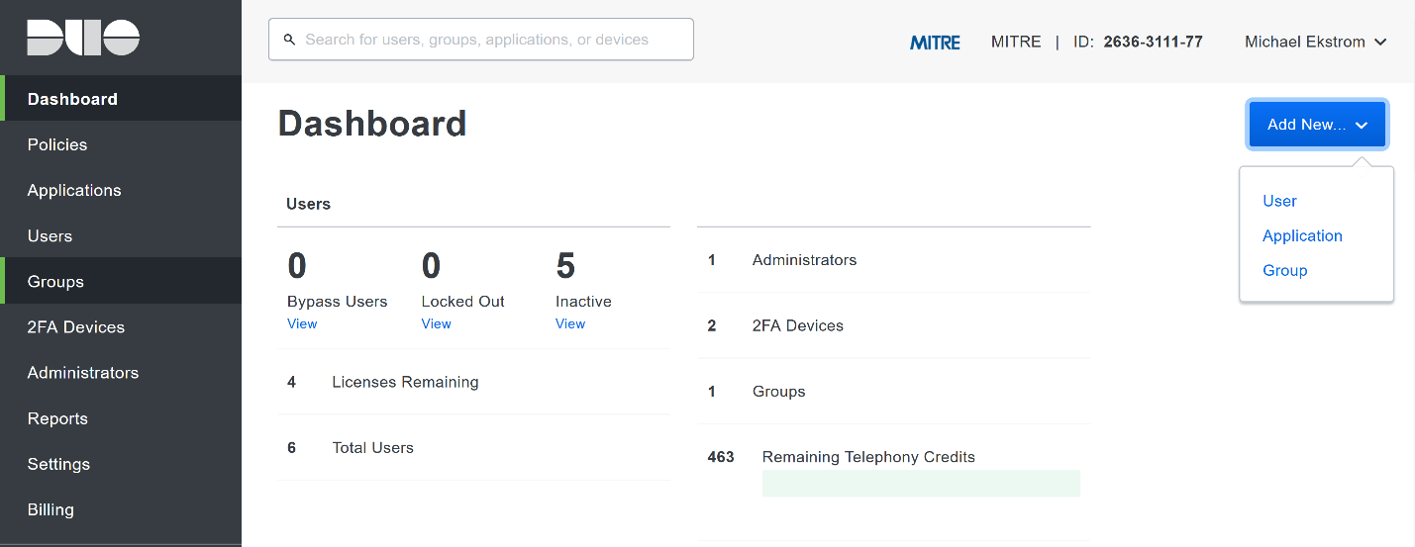View the Locked Out users
The width and height of the screenshot is (1415, 547).
click(436, 323)
